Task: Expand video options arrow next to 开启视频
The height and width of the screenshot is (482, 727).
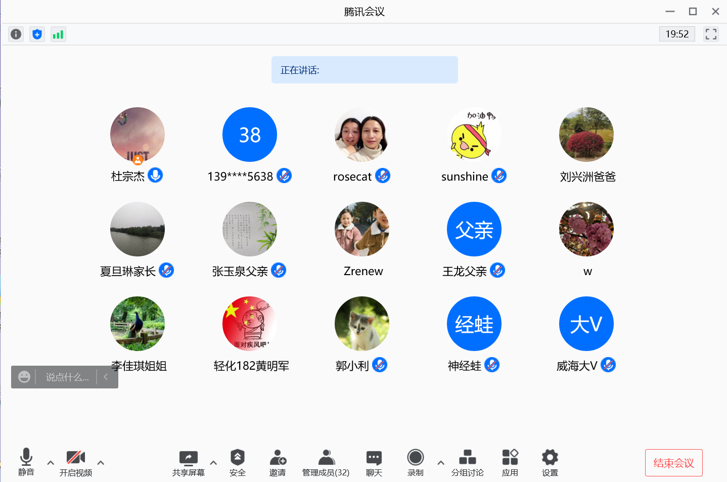Action: 101,463
